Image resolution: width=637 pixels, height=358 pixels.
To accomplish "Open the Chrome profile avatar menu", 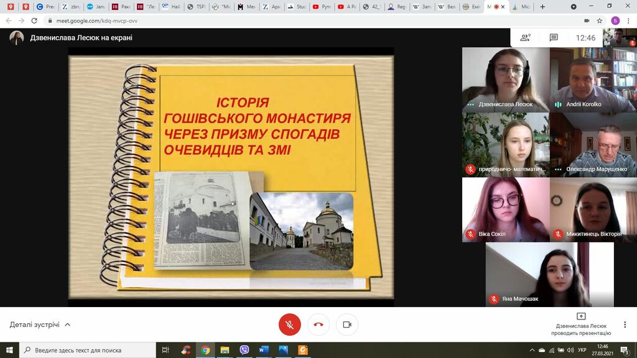I will pyautogui.click(x=615, y=21).
